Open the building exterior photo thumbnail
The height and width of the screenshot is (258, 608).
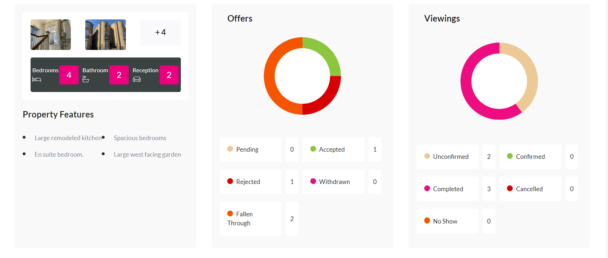[x=105, y=34]
